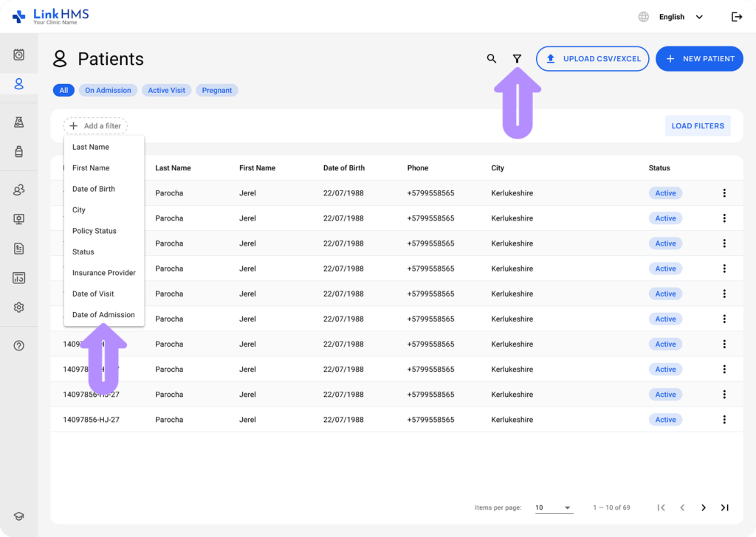Select City filter option
The height and width of the screenshot is (537, 756).
(x=103, y=210)
